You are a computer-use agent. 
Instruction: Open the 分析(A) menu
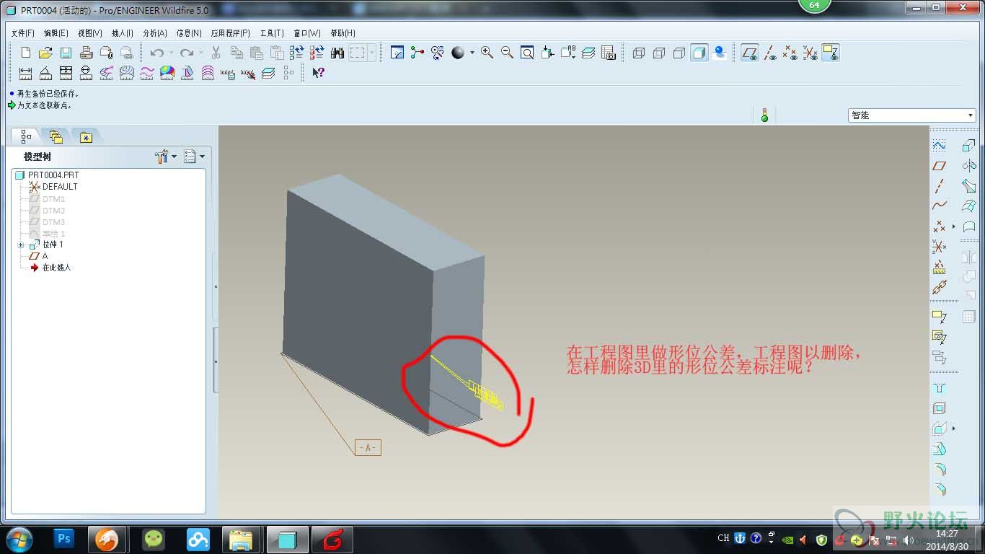155,33
